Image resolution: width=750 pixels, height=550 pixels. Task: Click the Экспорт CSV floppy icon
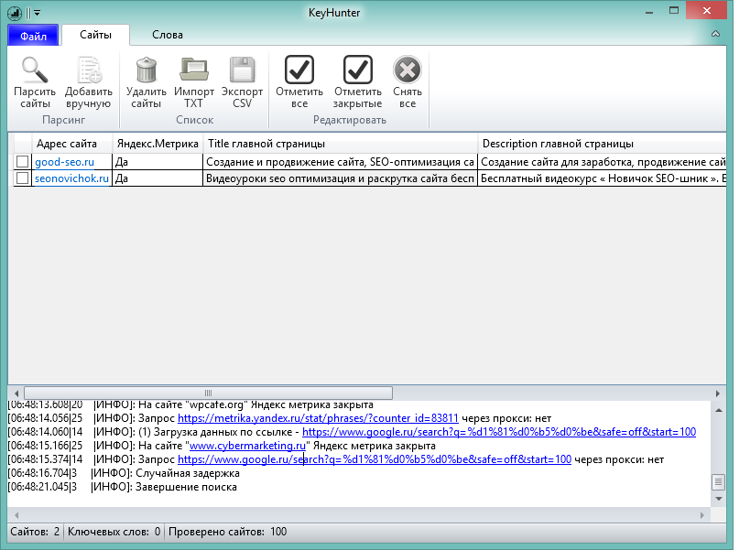[x=242, y=71]
